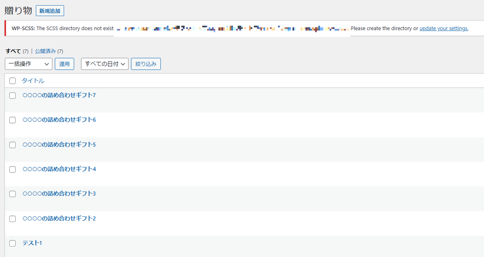The image size is (484, 257).
Task: Check the box for ○○○○の詰め合わせギフト4
Action: pos(13,169)
